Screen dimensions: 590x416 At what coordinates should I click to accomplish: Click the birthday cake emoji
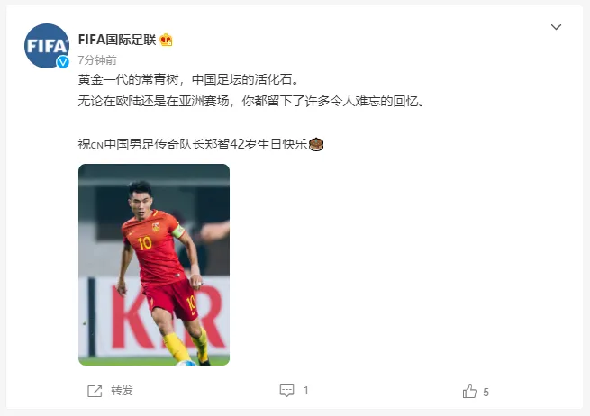click(x=315, y=144)
